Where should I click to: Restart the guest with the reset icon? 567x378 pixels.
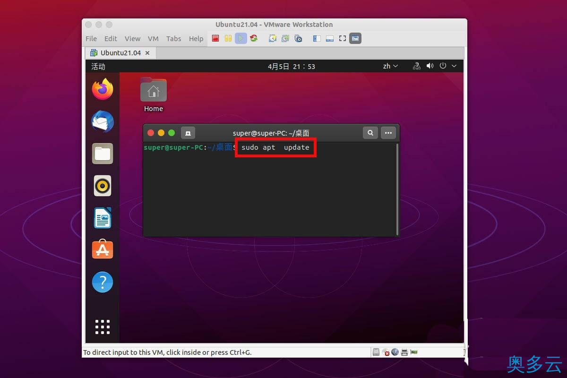click(254, 38)
